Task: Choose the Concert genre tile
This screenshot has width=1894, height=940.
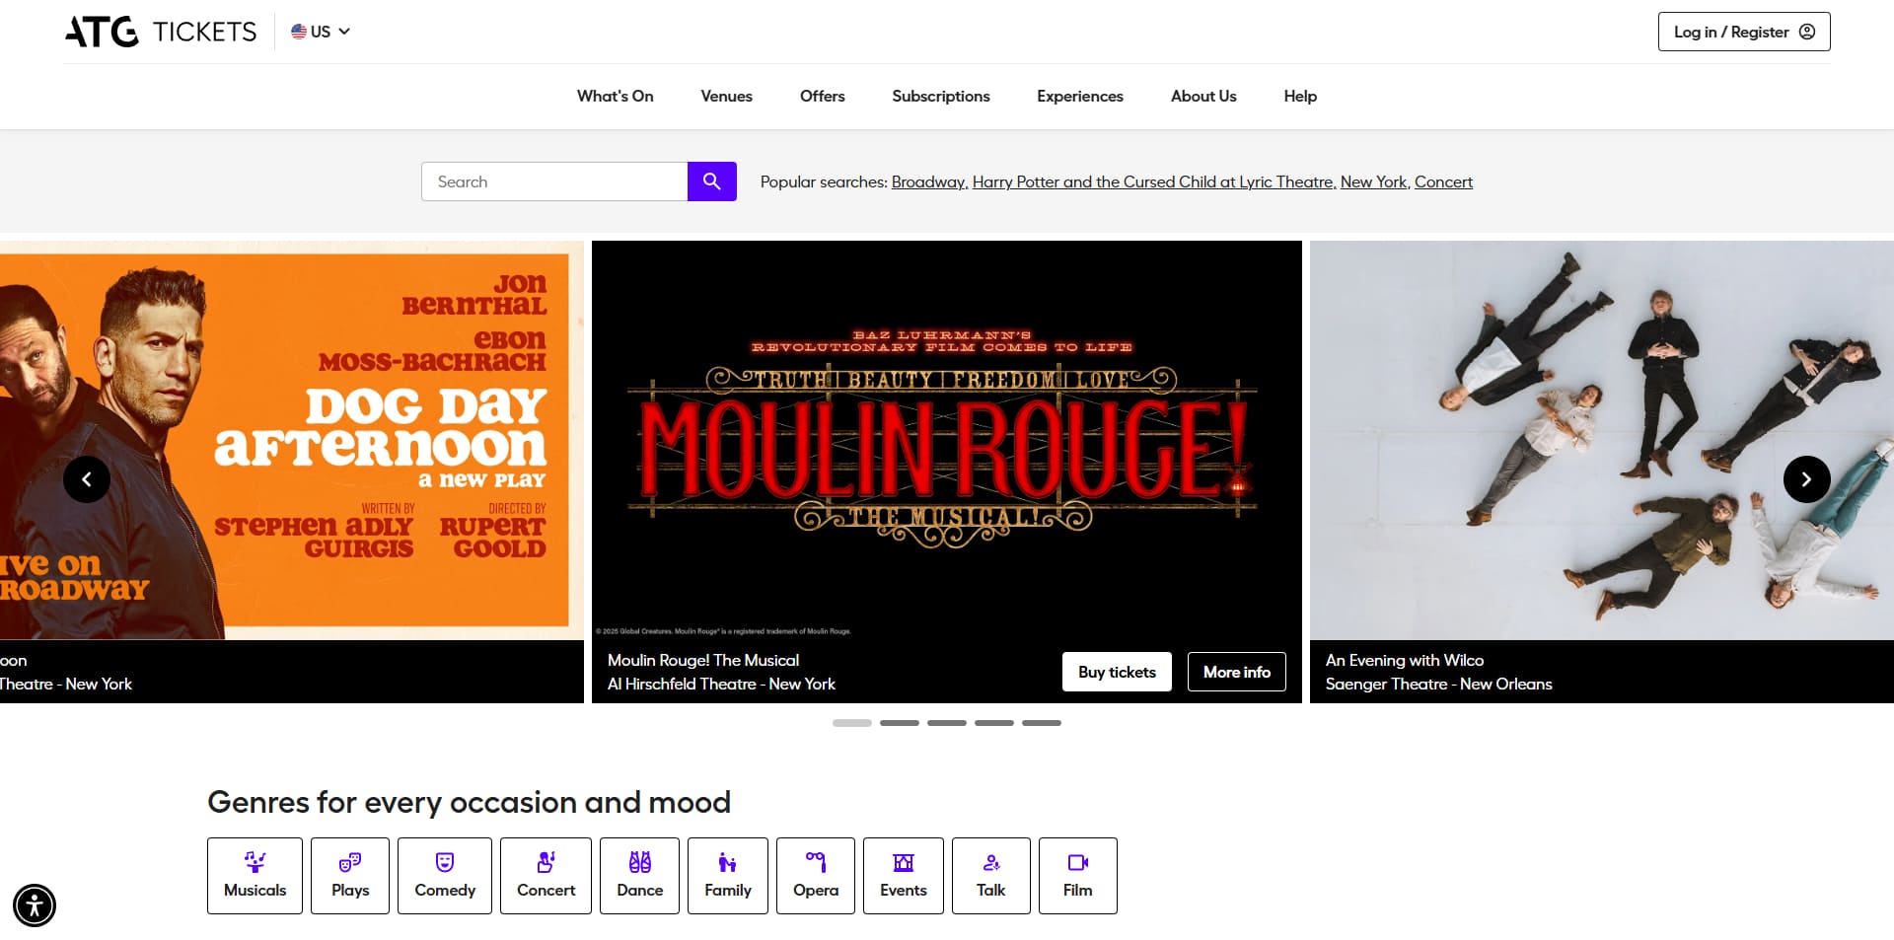Action: (546, 876)
